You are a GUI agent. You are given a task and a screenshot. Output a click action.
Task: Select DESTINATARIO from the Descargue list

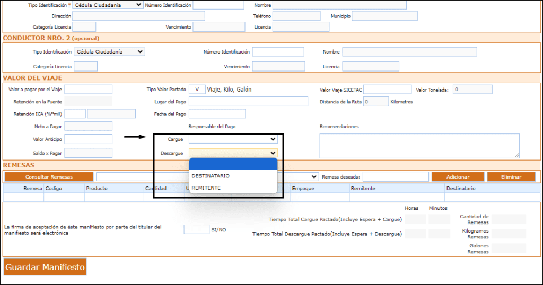(x=233, y=176)
